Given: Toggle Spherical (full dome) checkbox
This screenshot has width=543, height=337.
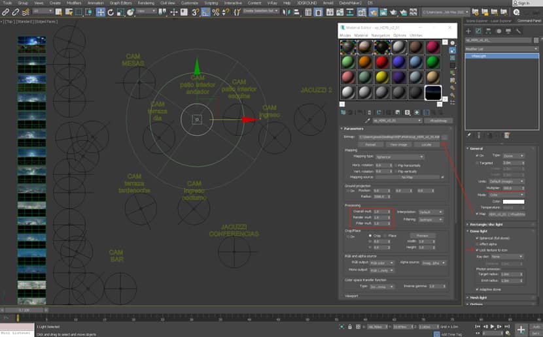Looking at the screenshot, I should [477, 238].
